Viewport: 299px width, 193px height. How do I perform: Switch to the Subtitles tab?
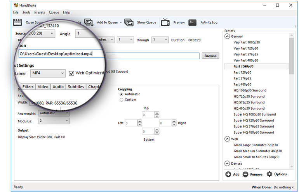tap(76, 87)
